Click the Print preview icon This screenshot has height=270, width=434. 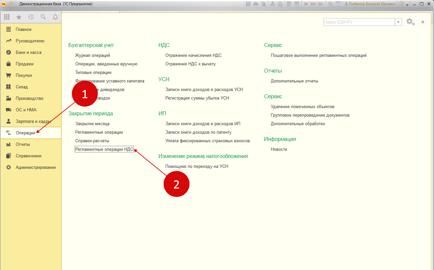point(264,4)
